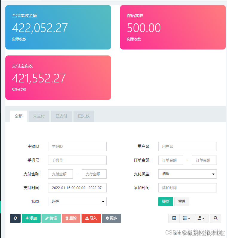Open the 更多 more options button
This screenshot has height=238, width=227.
[111, 218]
